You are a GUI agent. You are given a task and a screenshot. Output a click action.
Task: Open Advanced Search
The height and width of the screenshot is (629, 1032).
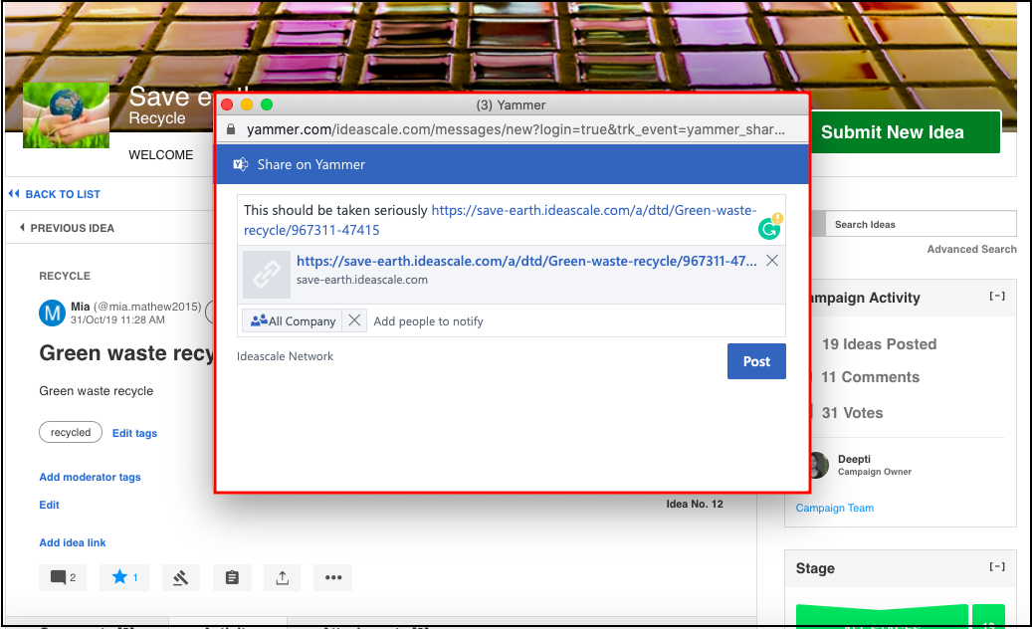click(x=971, y=250)
